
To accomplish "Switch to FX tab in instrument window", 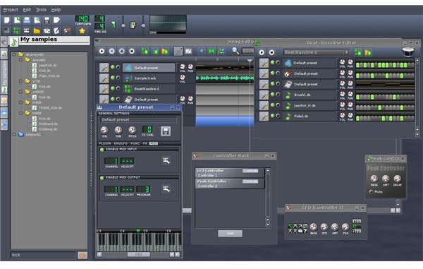I will click(145, 143).
